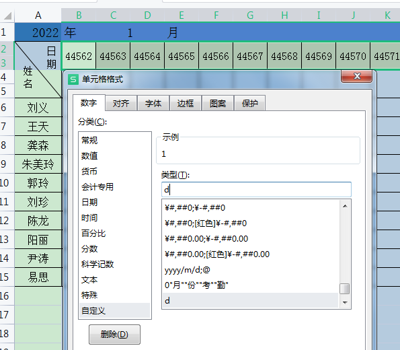Image resolution: width=400 pixels, height=350 pixels.
Task: Click the name cell 朱美玲
Action: 38,164
